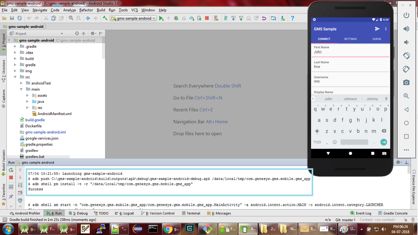Click the Find magnifier icon in toolbar

tap(71, 18)
